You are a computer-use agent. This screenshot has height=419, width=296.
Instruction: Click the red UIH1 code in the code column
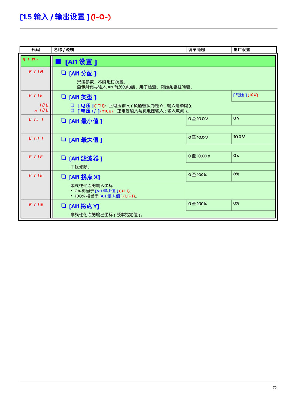(36, 138)
